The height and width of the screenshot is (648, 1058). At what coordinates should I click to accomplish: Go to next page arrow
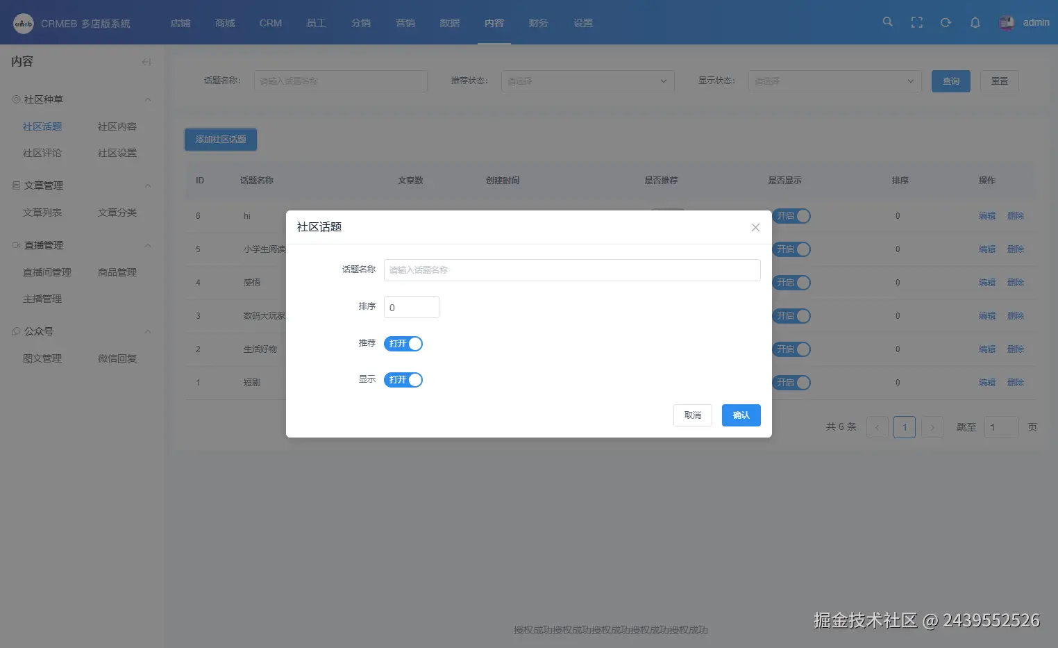[x=932, y=427]
